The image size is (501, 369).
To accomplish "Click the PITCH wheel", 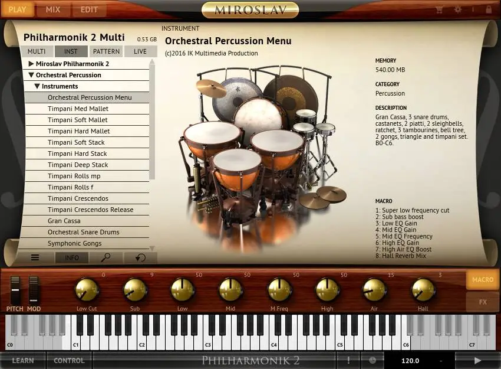I will point(15,289).
